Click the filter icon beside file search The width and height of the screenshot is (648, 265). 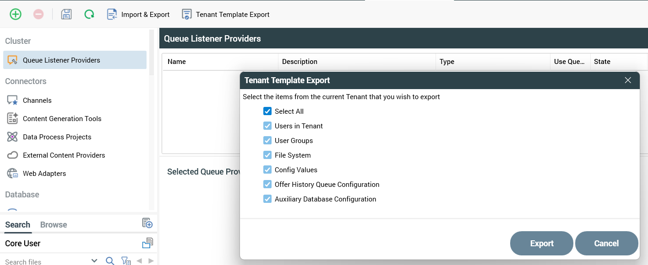(x=126, y=261)
